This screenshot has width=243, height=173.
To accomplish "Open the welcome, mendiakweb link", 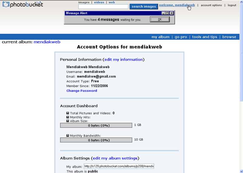I will click(x=177, y=5).
